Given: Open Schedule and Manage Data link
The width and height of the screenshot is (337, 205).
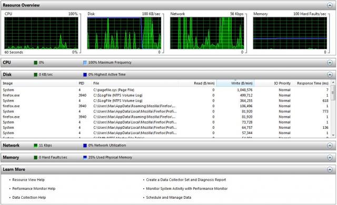Looking at the screenshot, I should (x=168, y=197).
